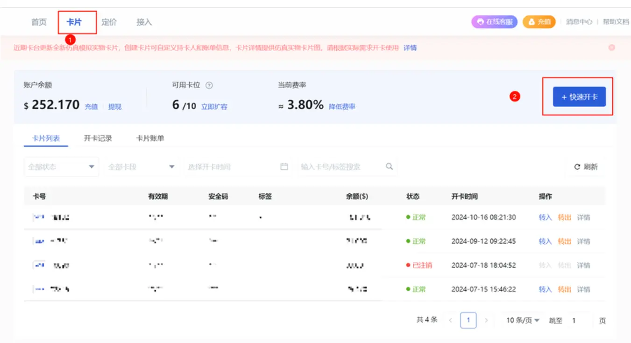Click the 快速开卡 button
631x343 pixels.
click(x=579, y=97)
